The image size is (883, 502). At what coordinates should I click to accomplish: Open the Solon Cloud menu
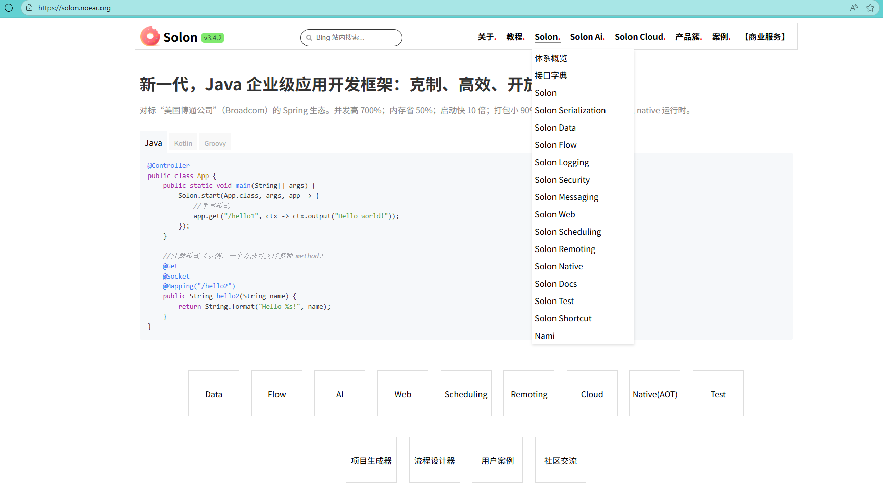pos(640,37)
